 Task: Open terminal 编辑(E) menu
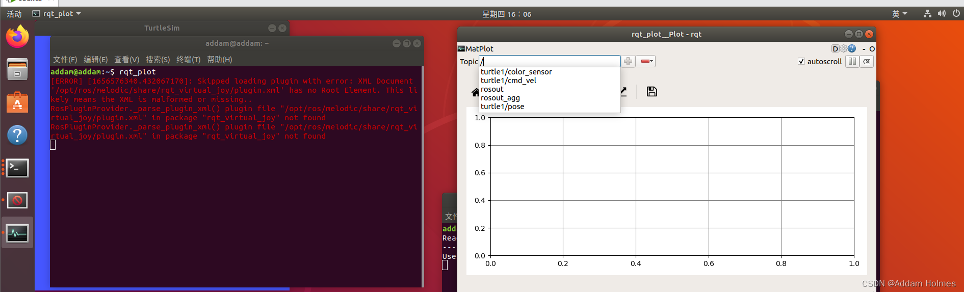click(96, 60)
